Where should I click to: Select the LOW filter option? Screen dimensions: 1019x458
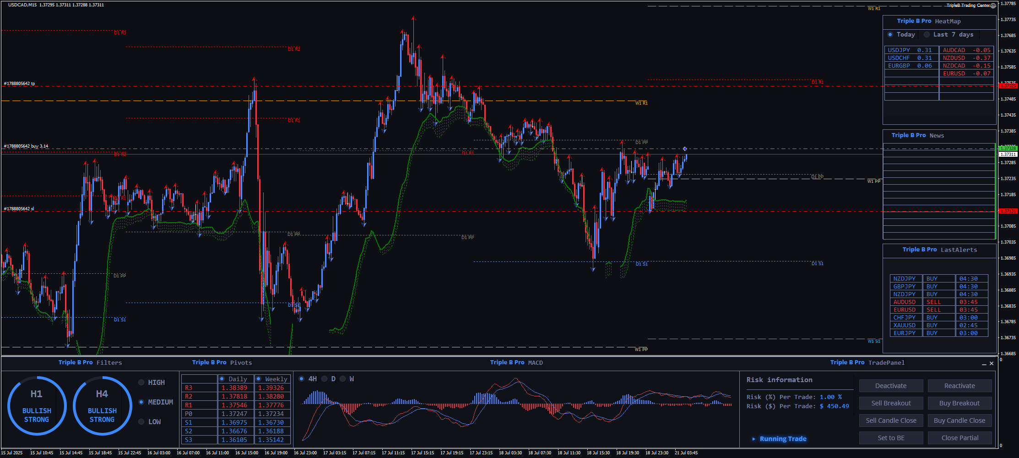[x=141, y=422]
